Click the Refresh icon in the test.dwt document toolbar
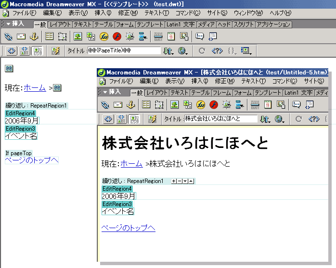Screen dimensions: 336x268 (202, 51)
